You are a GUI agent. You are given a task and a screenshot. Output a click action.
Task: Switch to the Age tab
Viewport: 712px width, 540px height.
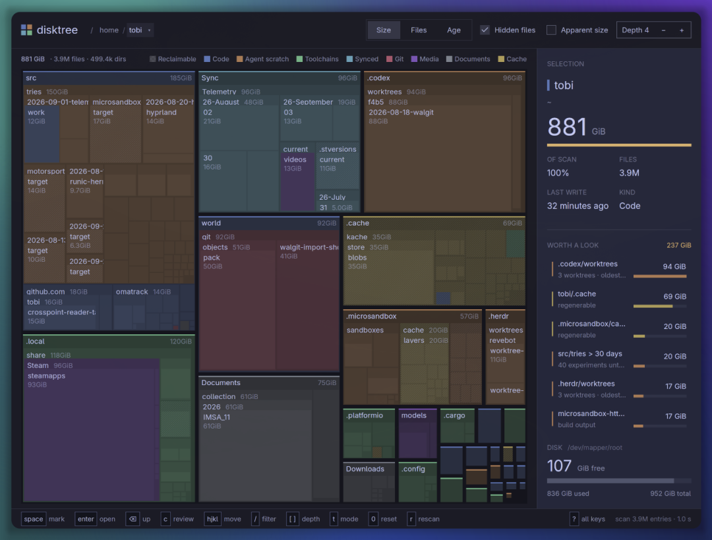[x=454, y=30]
